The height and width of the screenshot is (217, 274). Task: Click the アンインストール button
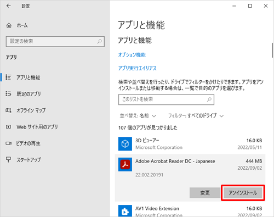click(x=243, y=193)
